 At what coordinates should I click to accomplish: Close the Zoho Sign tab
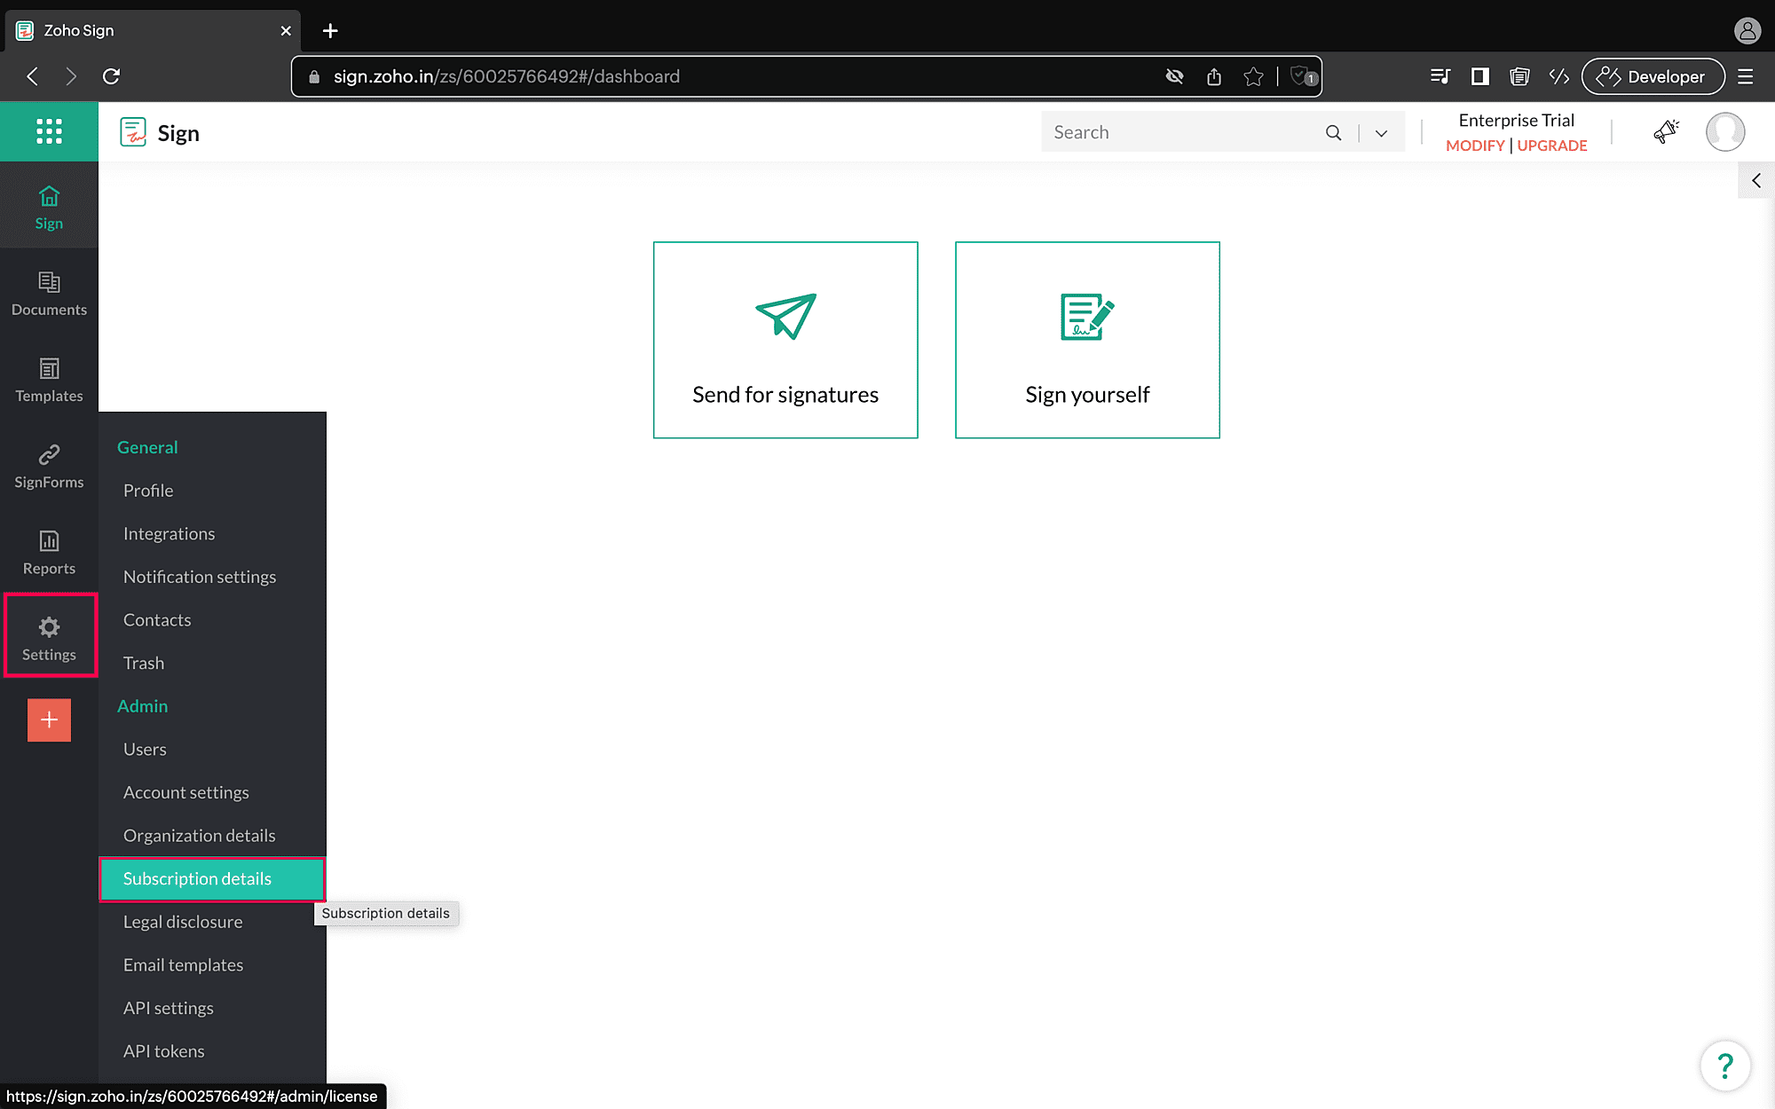[x=286, y=31]
